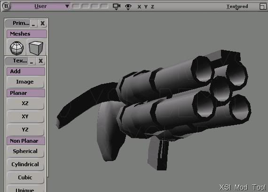Apply XZ planar projection
268x192 pixels.
[x=25, y=103]
